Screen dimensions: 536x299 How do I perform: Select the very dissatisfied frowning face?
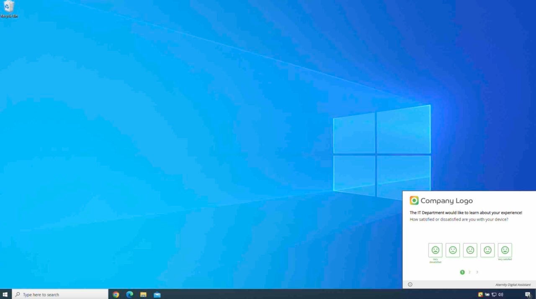click(435, 250)
